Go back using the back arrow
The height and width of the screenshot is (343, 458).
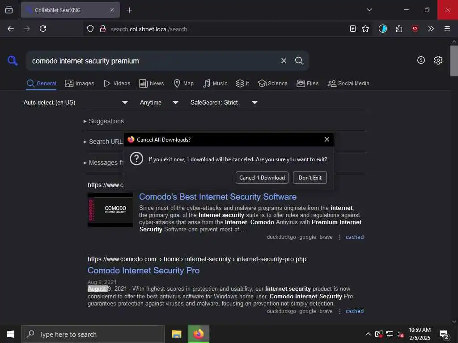[x=11, y=29]
